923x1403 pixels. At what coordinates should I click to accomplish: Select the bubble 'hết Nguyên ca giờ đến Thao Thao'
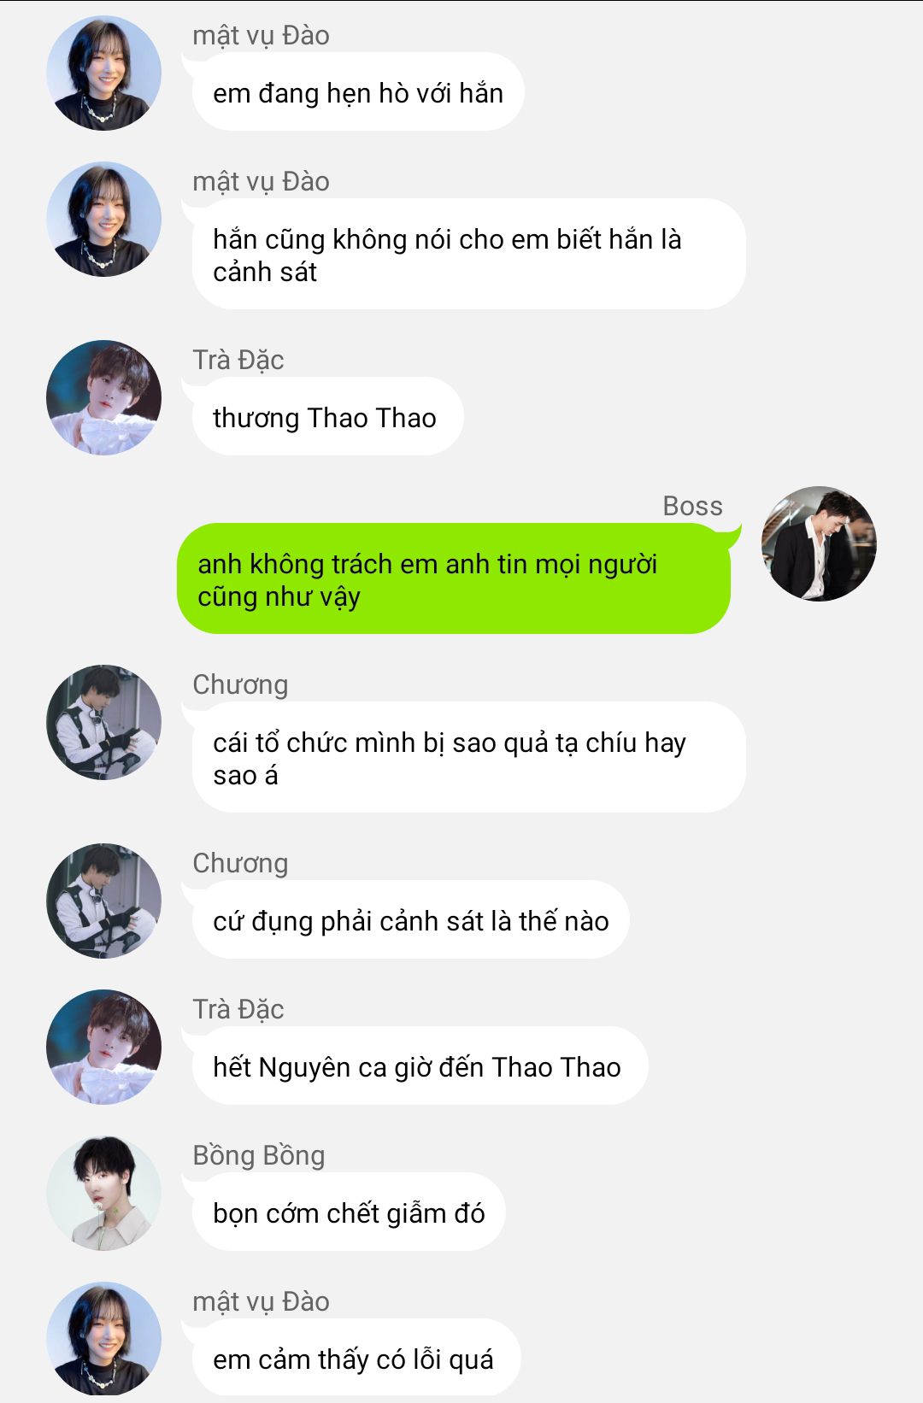(420, 1066)
